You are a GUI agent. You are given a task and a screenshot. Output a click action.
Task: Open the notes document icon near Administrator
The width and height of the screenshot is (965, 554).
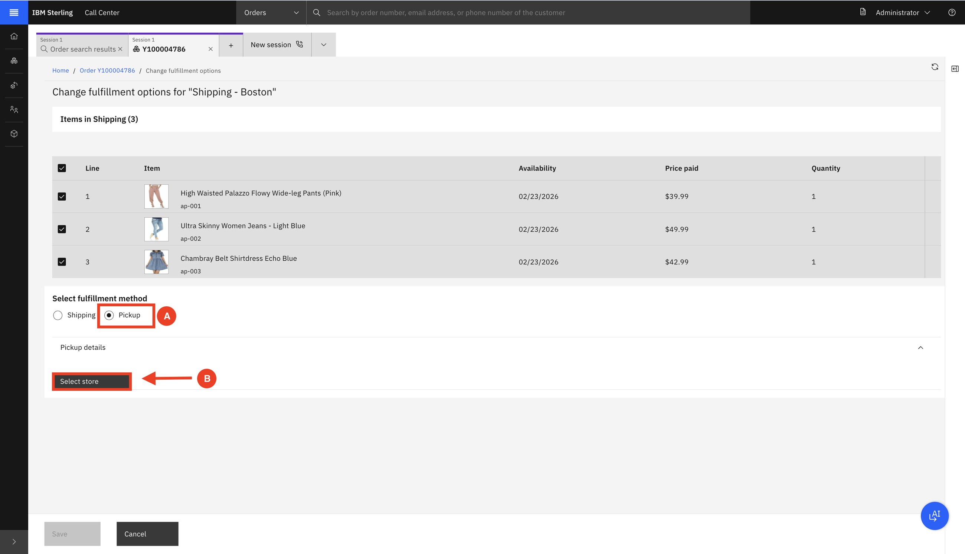coord(863,12)
